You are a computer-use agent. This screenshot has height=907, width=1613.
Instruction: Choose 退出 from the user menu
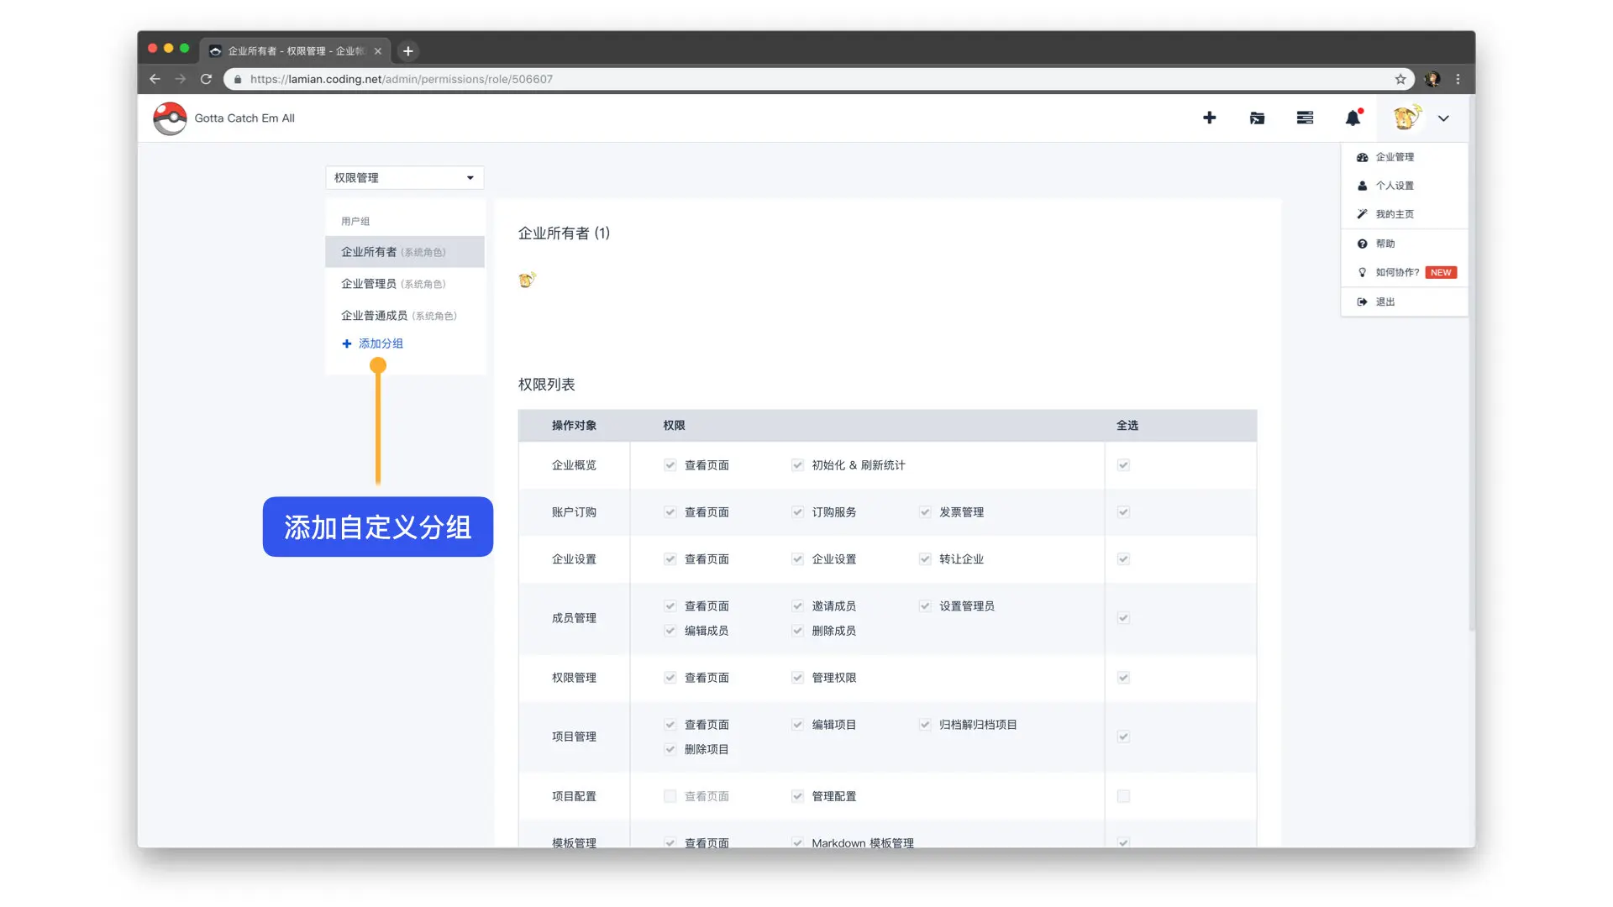coord(1384,301)
